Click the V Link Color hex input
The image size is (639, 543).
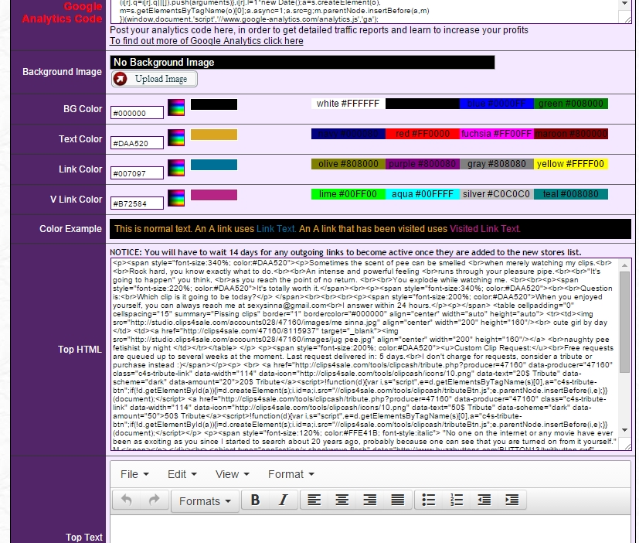pos(137,203)
